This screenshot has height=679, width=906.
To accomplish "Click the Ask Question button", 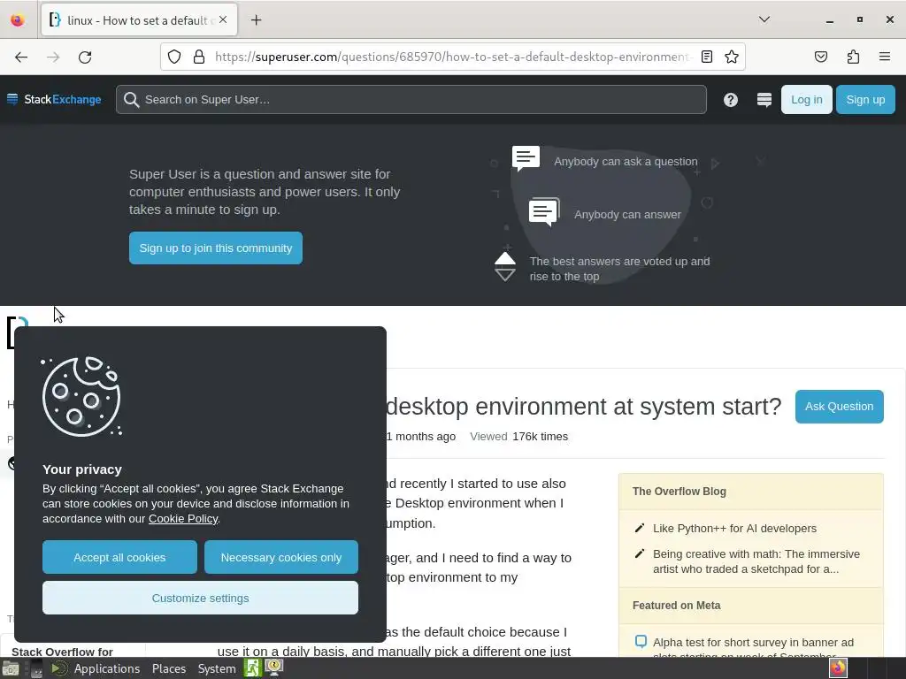I will [x=839, y=407].
